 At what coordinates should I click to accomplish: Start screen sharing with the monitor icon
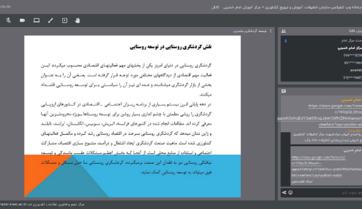tap(36, 20)
